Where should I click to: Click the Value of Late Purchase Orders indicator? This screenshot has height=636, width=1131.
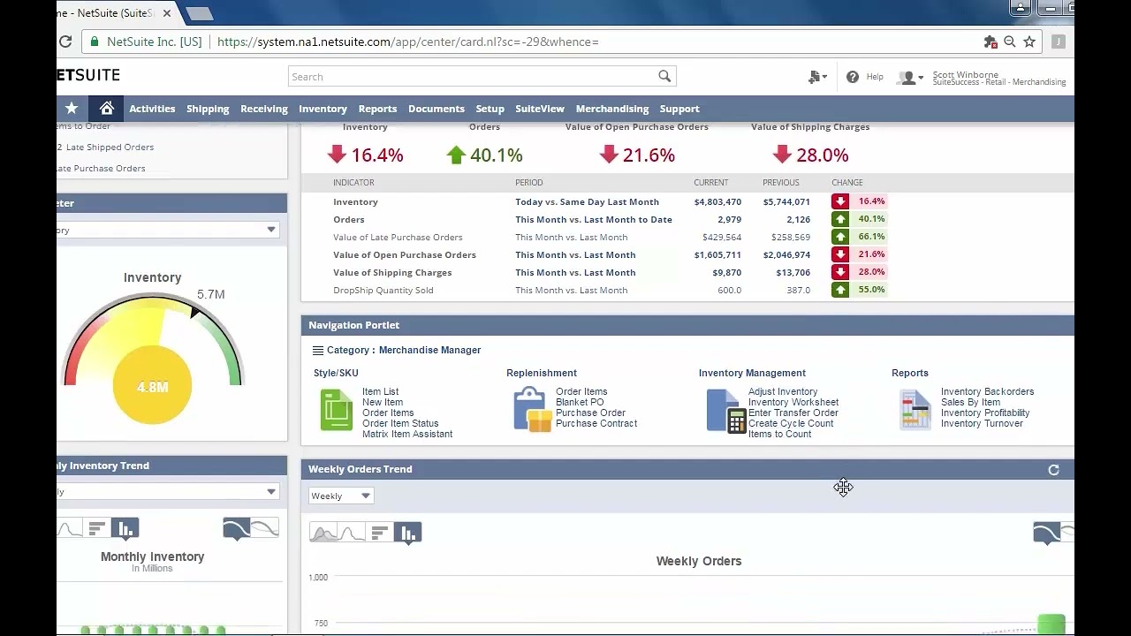coord(398,237)
